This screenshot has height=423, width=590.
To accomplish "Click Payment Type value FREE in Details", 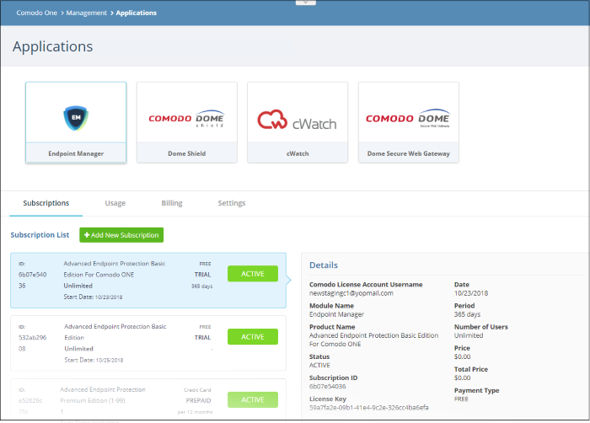I will coord(461,399).
